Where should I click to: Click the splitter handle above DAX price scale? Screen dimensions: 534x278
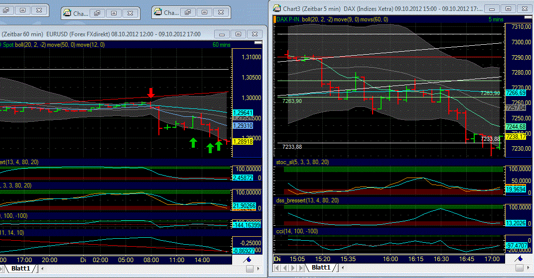[x=529, y=17]
